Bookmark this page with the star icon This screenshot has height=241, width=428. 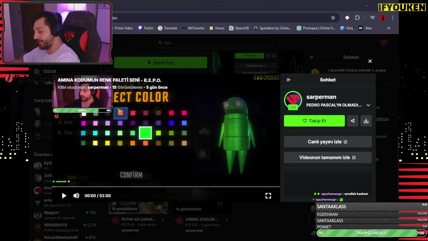click(x=333, y=18)
